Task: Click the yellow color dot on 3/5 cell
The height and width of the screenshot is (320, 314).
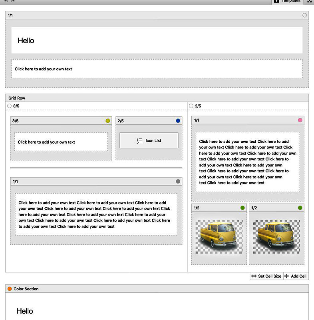Action: point(107,121)
